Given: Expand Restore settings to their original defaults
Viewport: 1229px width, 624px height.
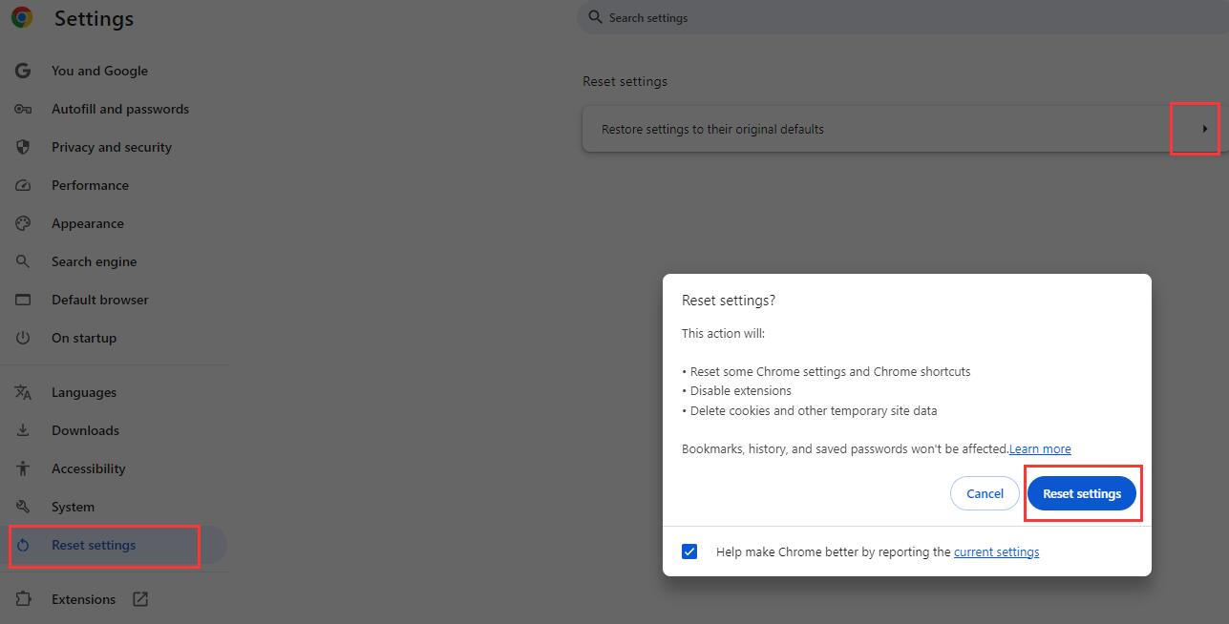Looking at the screenshot, I should tap(1203, 128).
